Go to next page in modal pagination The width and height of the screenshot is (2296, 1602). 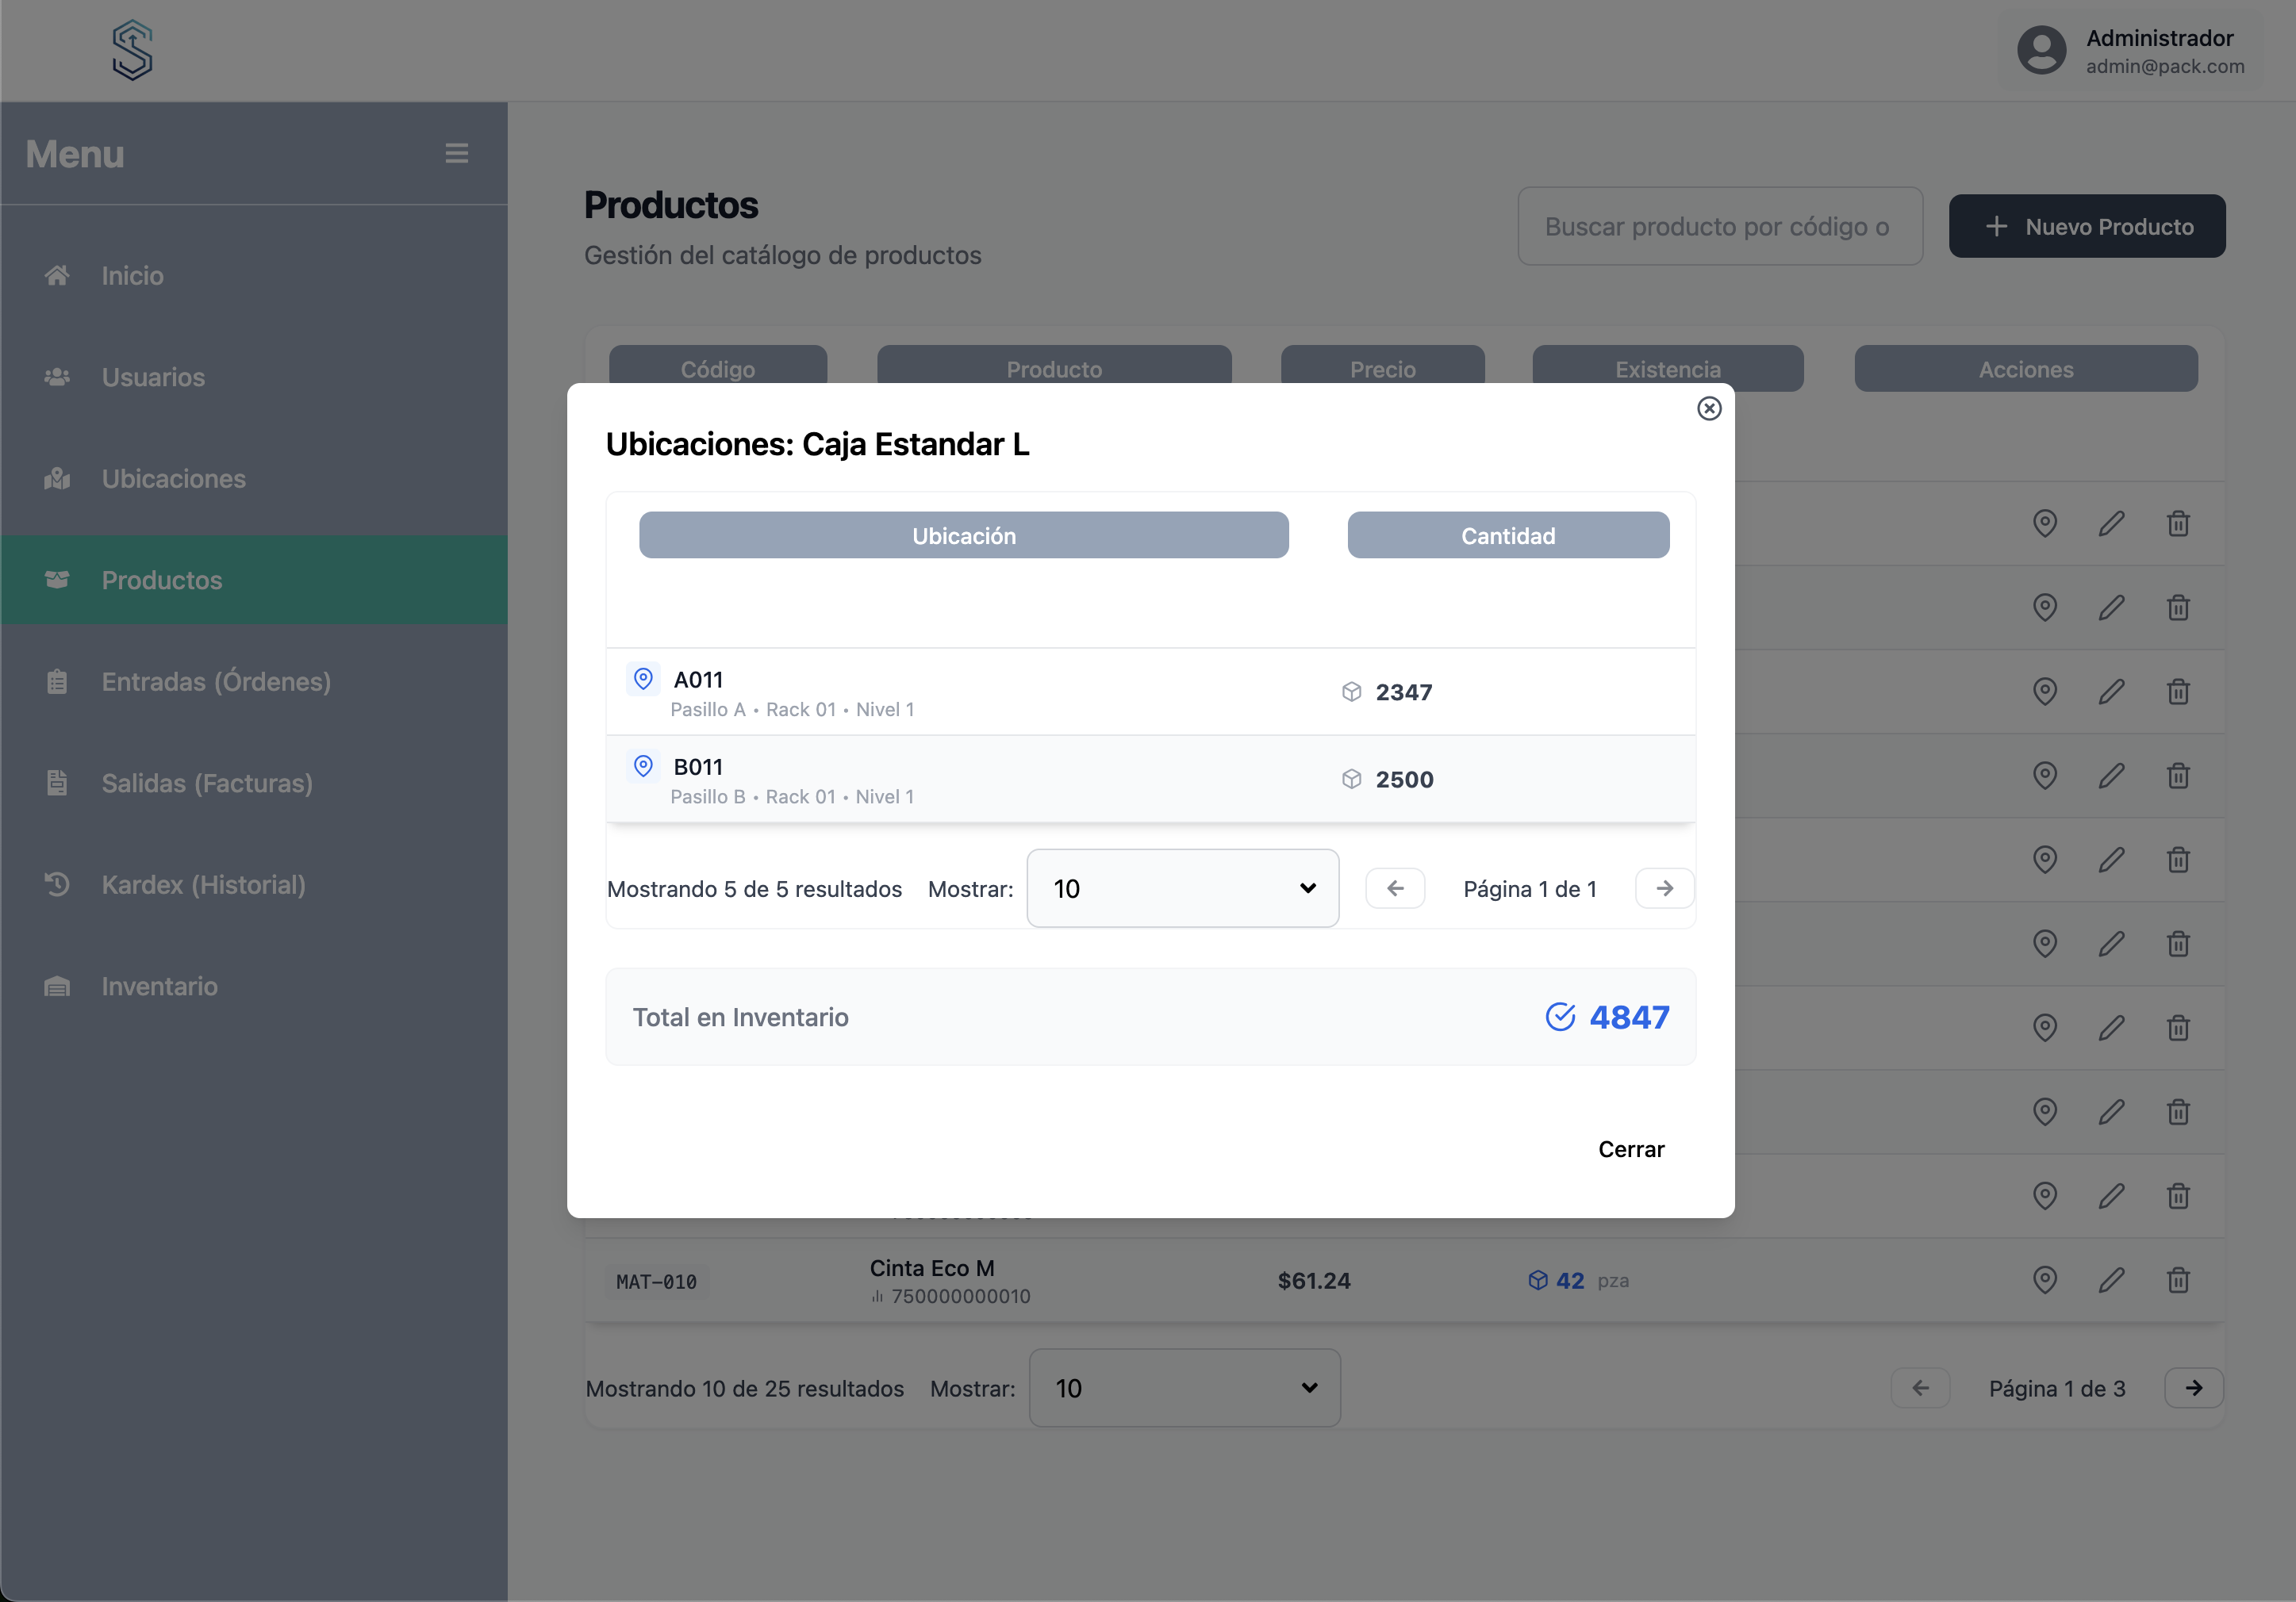[1664, 888]
